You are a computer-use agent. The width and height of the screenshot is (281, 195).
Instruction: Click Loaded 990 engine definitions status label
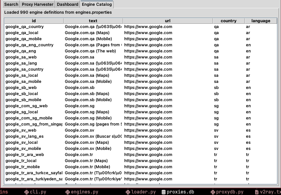pos(58,12)
